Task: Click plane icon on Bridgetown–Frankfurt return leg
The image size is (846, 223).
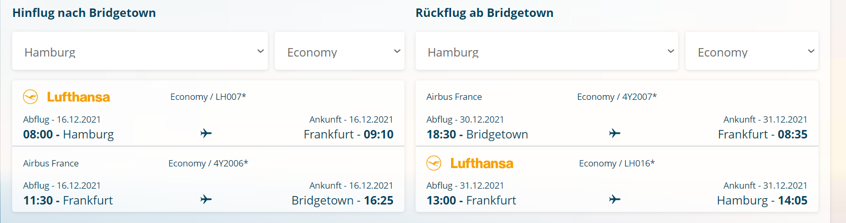Action: pos(615,133)
